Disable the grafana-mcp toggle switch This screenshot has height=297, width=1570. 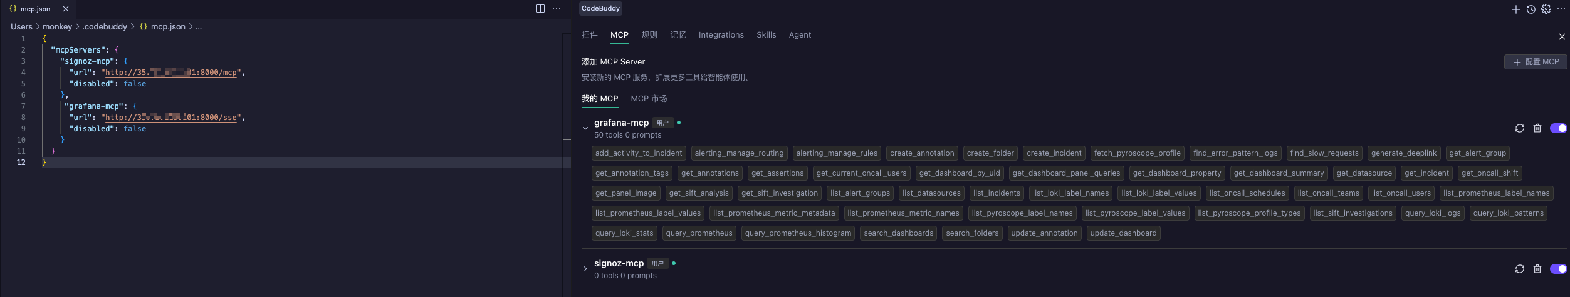[1558, 128]
